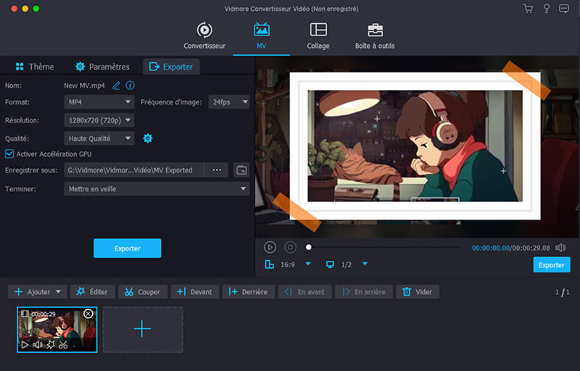
Task: Expand the 1/2 preview scale dropdown
Action: click(x=365, y=264)
